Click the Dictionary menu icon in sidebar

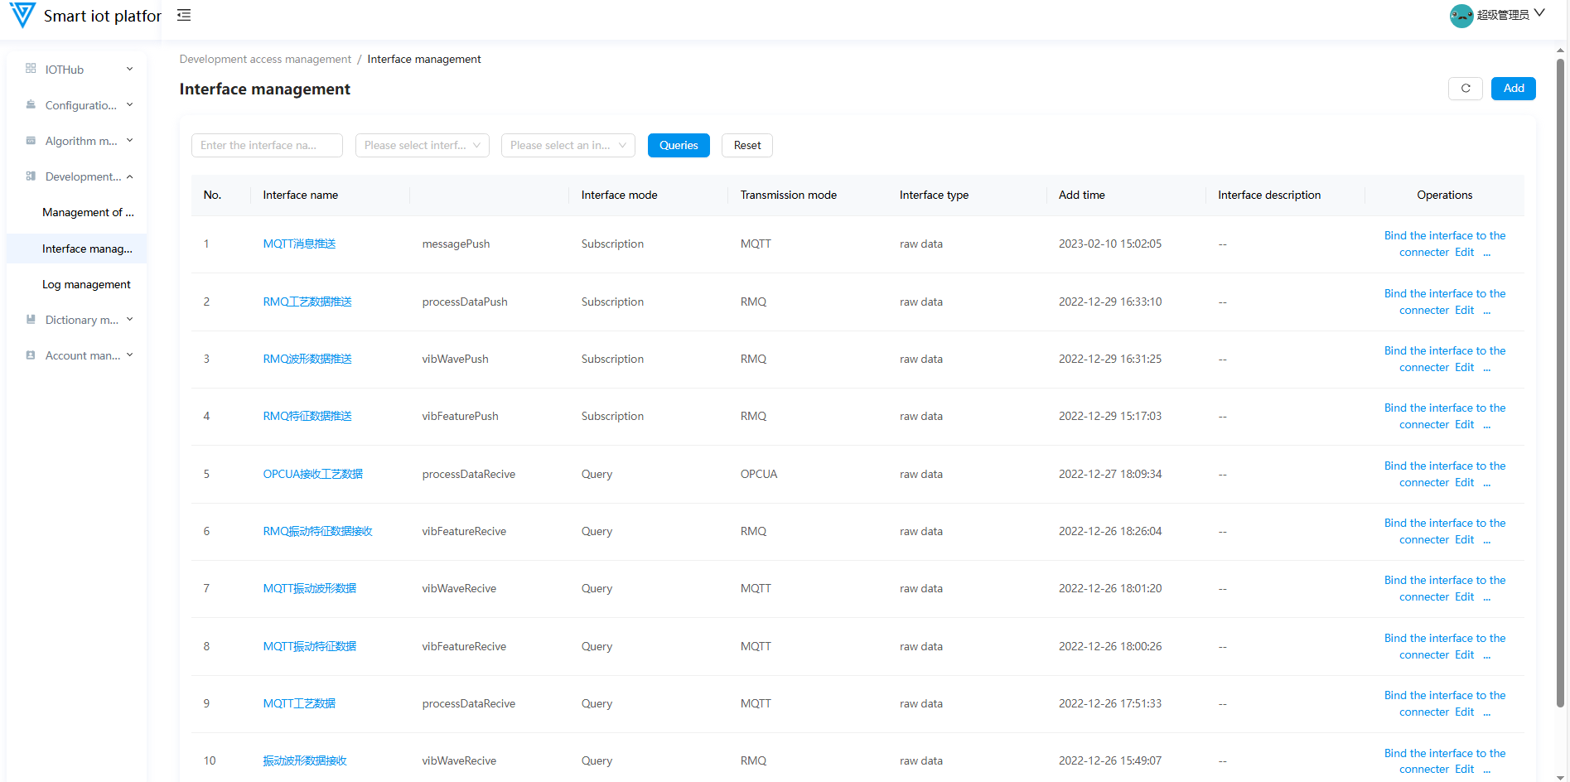click(x=31, y=319)
